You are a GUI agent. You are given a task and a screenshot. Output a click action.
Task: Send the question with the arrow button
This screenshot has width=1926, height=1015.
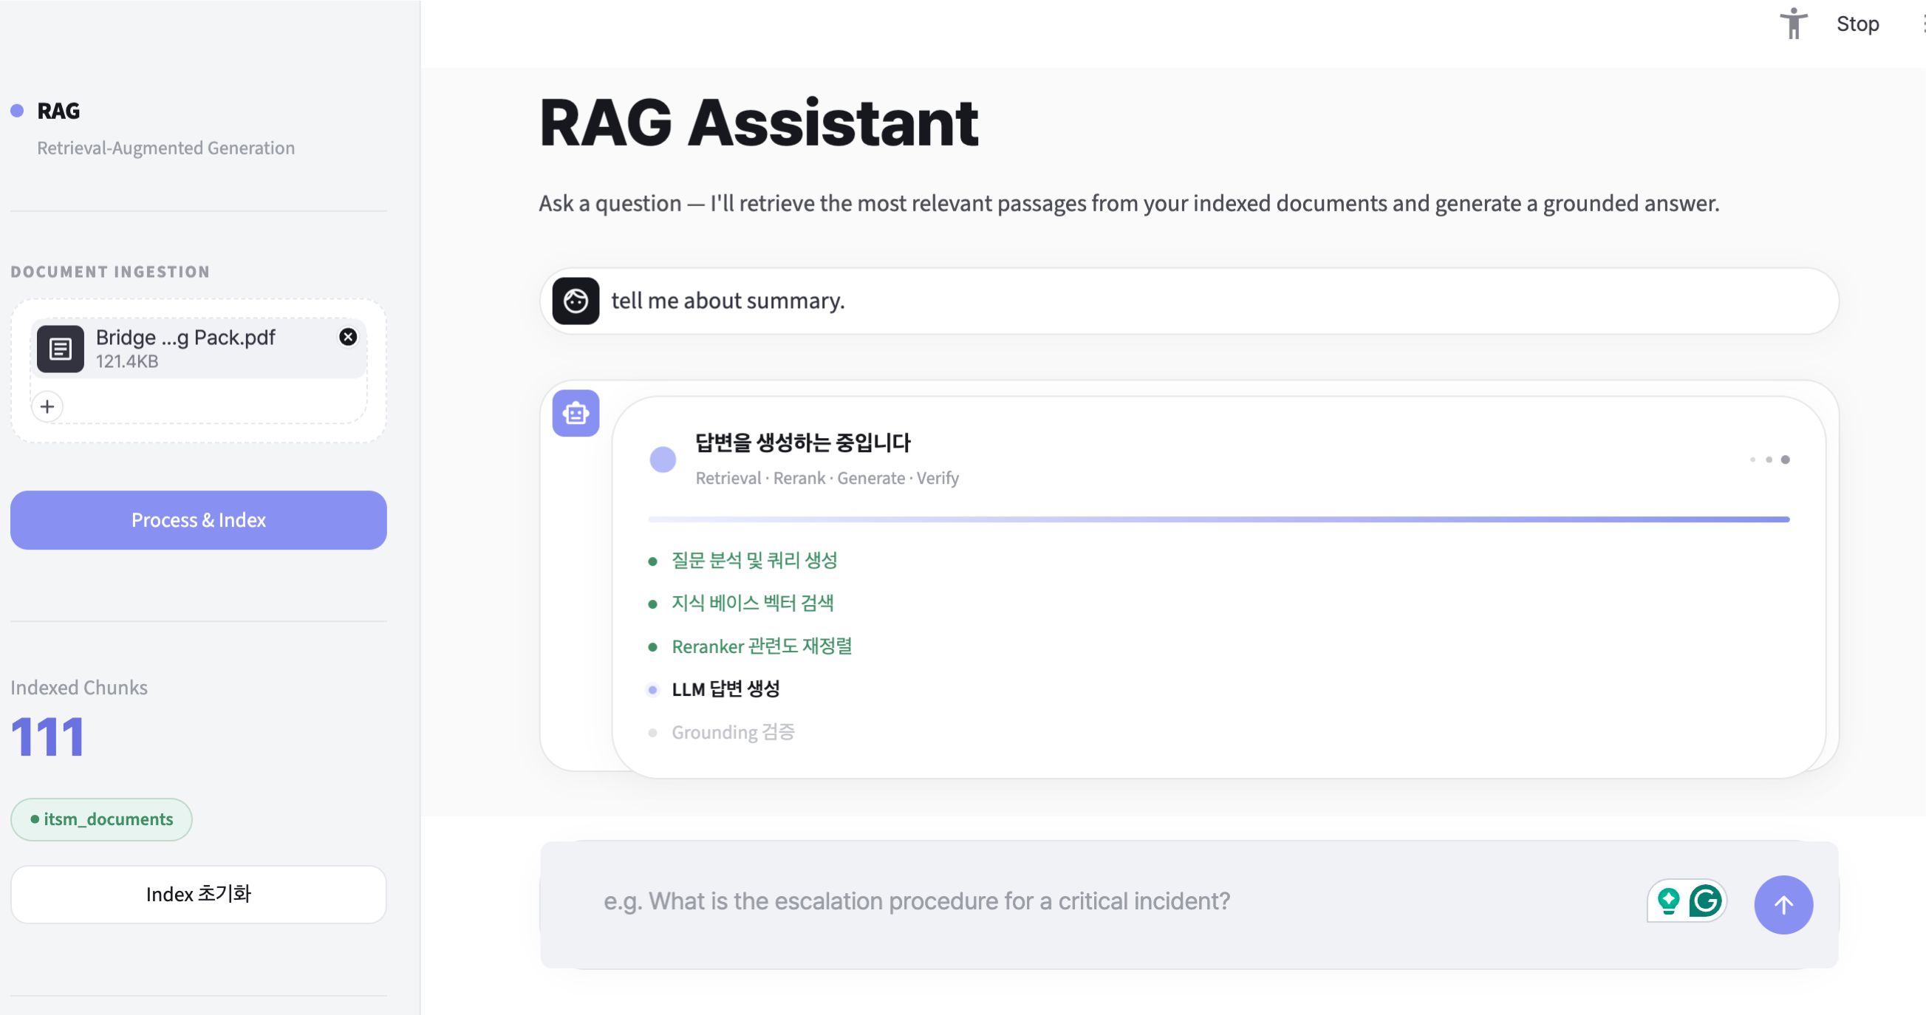[1783, 904]
